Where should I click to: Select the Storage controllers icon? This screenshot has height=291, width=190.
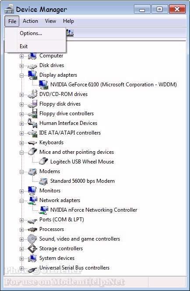coord(32,248)
